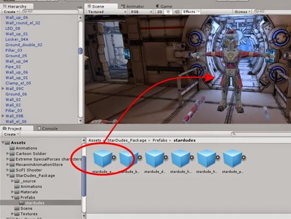
Task: Click the Hierarchy scroll up arrow
Action: pyautogui.click(x=80, y=18)
